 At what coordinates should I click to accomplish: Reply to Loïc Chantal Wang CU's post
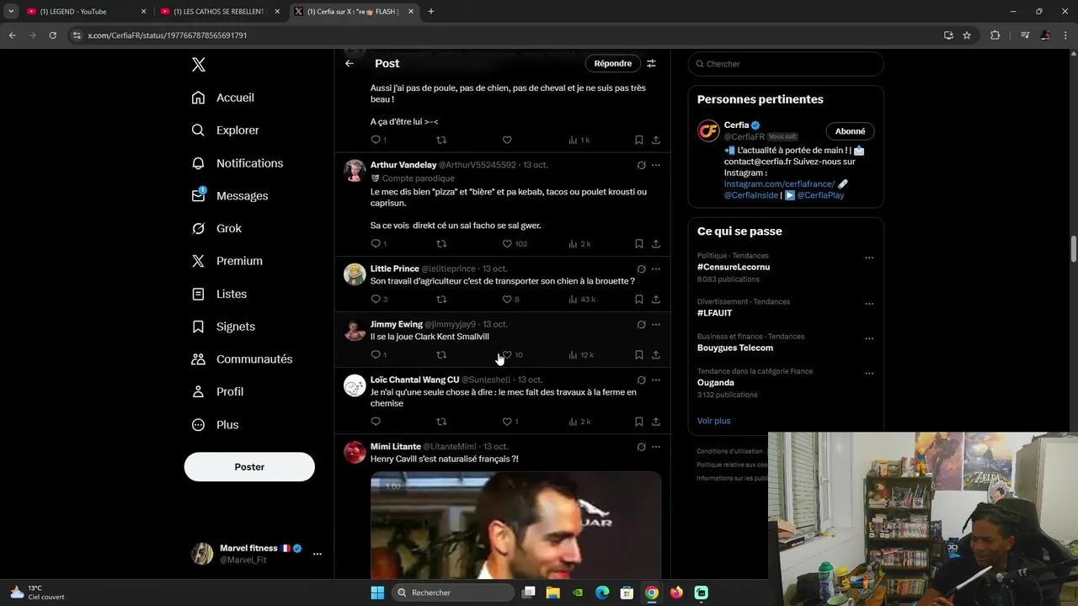click(x=376, y=422)
